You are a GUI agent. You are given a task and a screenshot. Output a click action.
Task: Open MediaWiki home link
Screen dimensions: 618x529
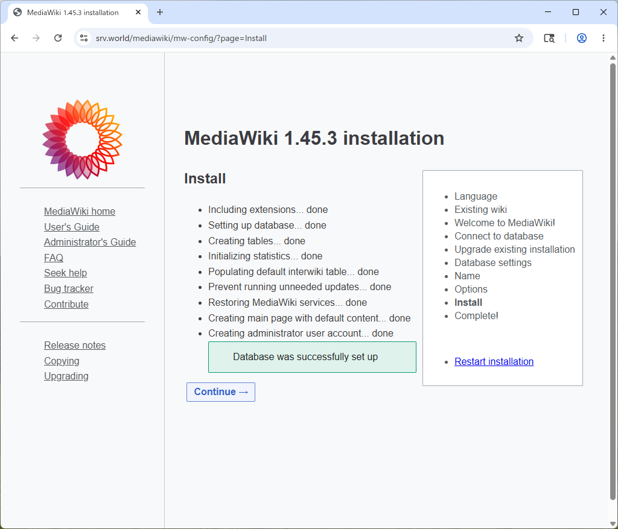[x=80, y=212]
